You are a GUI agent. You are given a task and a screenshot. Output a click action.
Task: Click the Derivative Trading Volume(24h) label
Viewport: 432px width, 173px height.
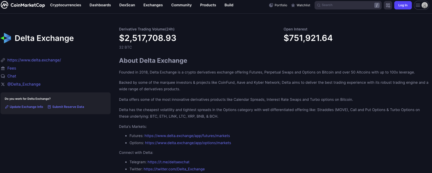point(147,29)
